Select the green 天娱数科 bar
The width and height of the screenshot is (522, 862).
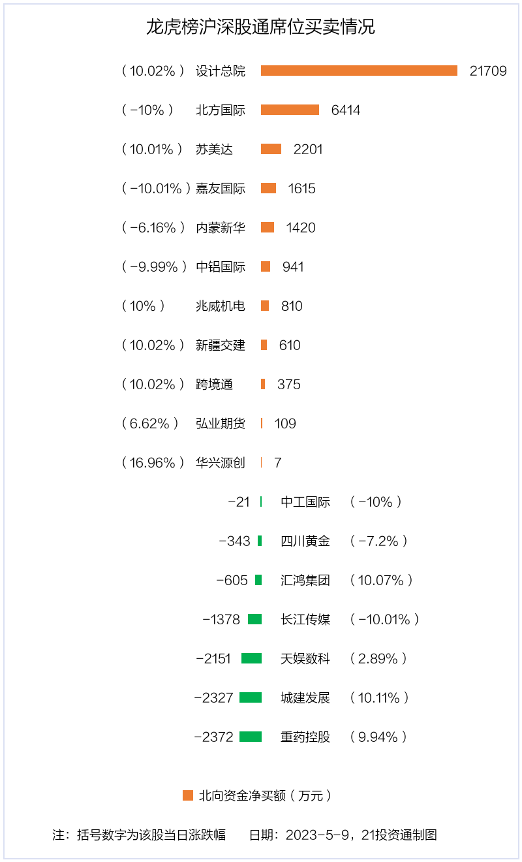pyautogui.click(x=251, y=658)
